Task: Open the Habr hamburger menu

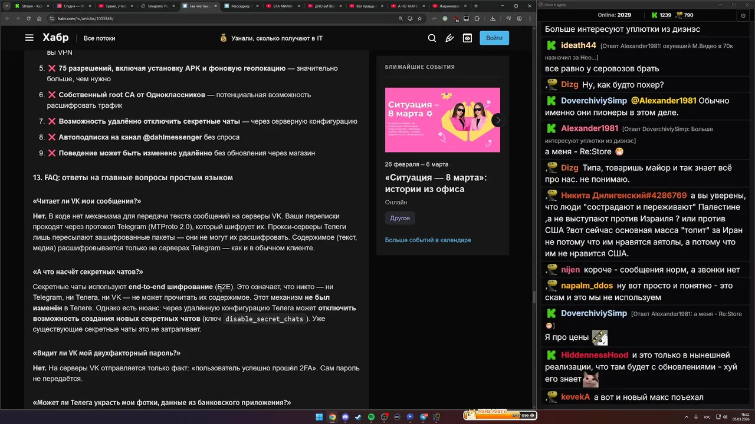Action: 29,38
